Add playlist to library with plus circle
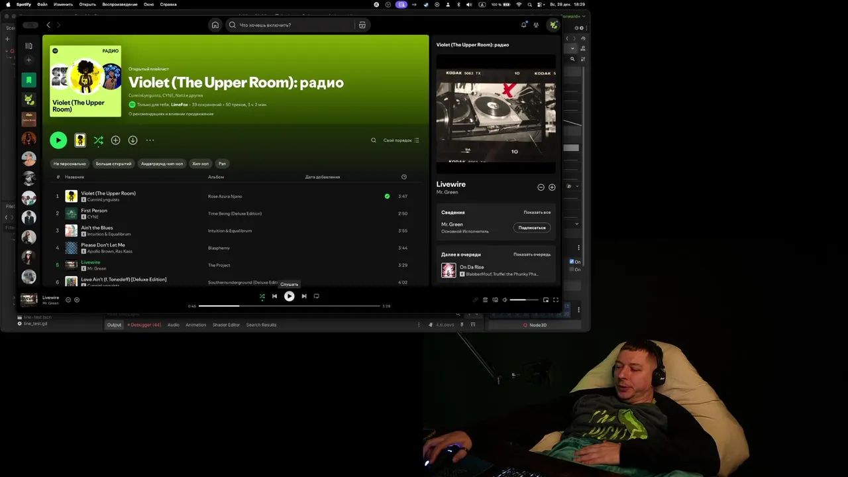Viewport: 848px width, 477px height. pos(115,140)
